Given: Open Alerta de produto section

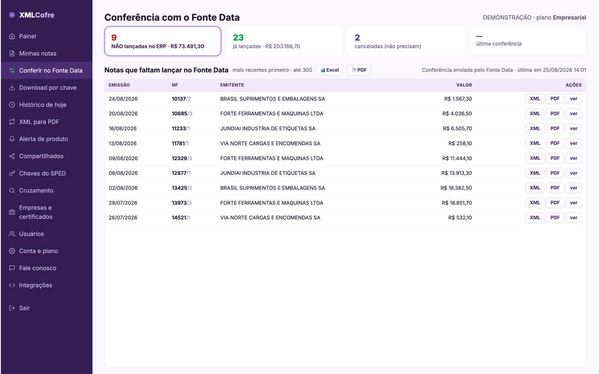Looking at the screenshot, I should (x=47, y=139).
